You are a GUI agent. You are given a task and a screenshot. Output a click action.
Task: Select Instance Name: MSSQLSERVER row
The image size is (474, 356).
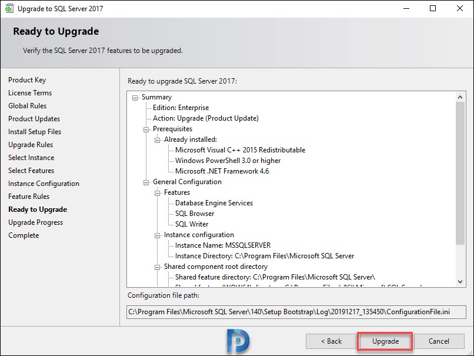tap(223, 245)
